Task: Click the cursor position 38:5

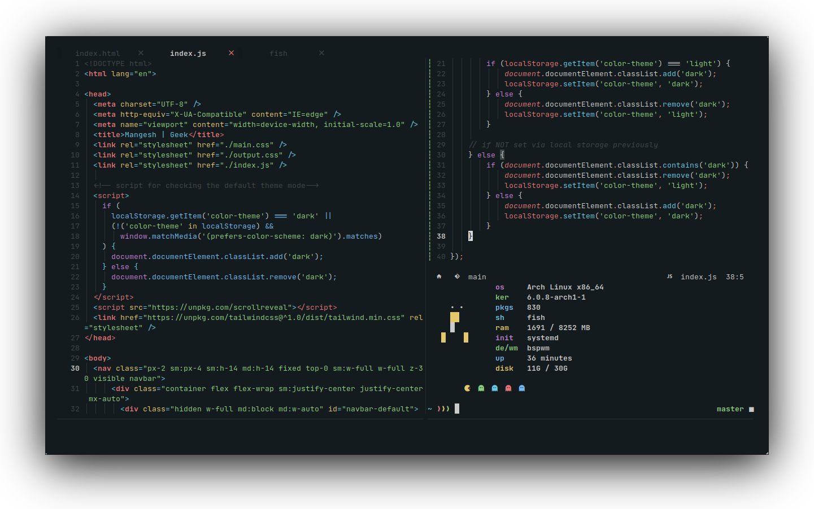Action: pos(735,277)
